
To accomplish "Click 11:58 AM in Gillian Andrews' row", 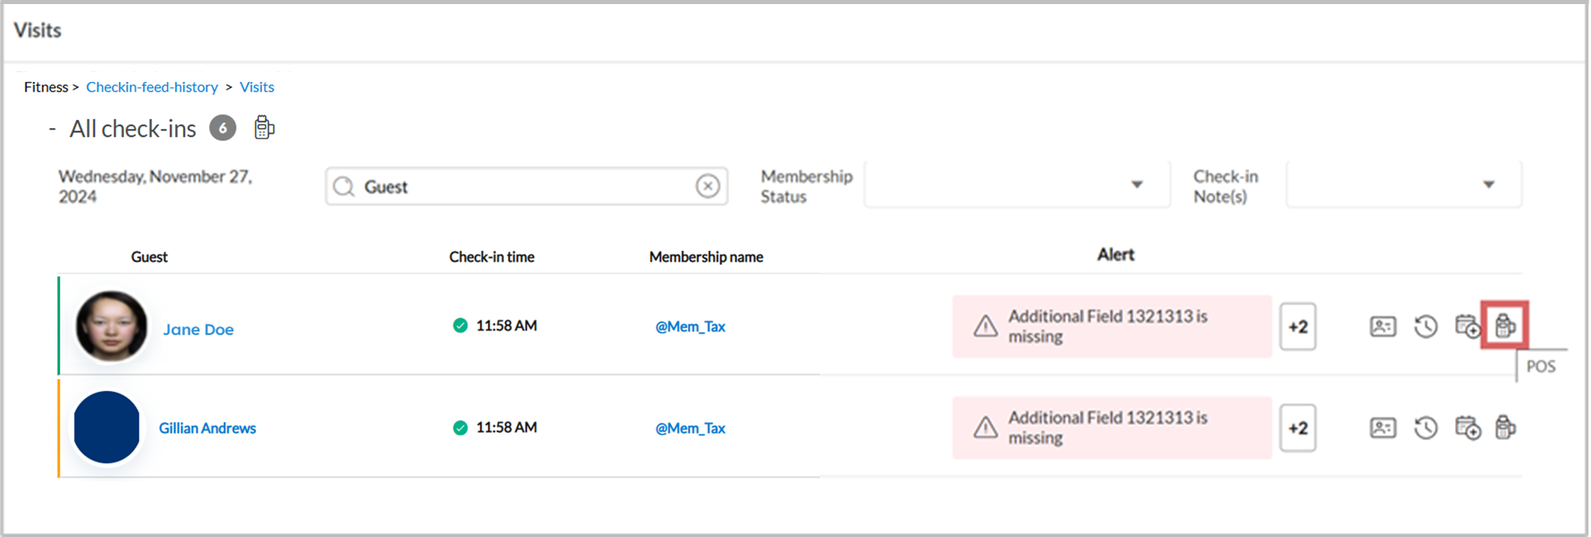I will pos(506,428).
